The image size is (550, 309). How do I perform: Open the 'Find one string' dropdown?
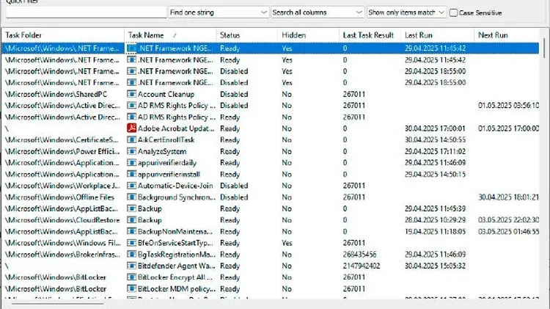click(219, 12)
